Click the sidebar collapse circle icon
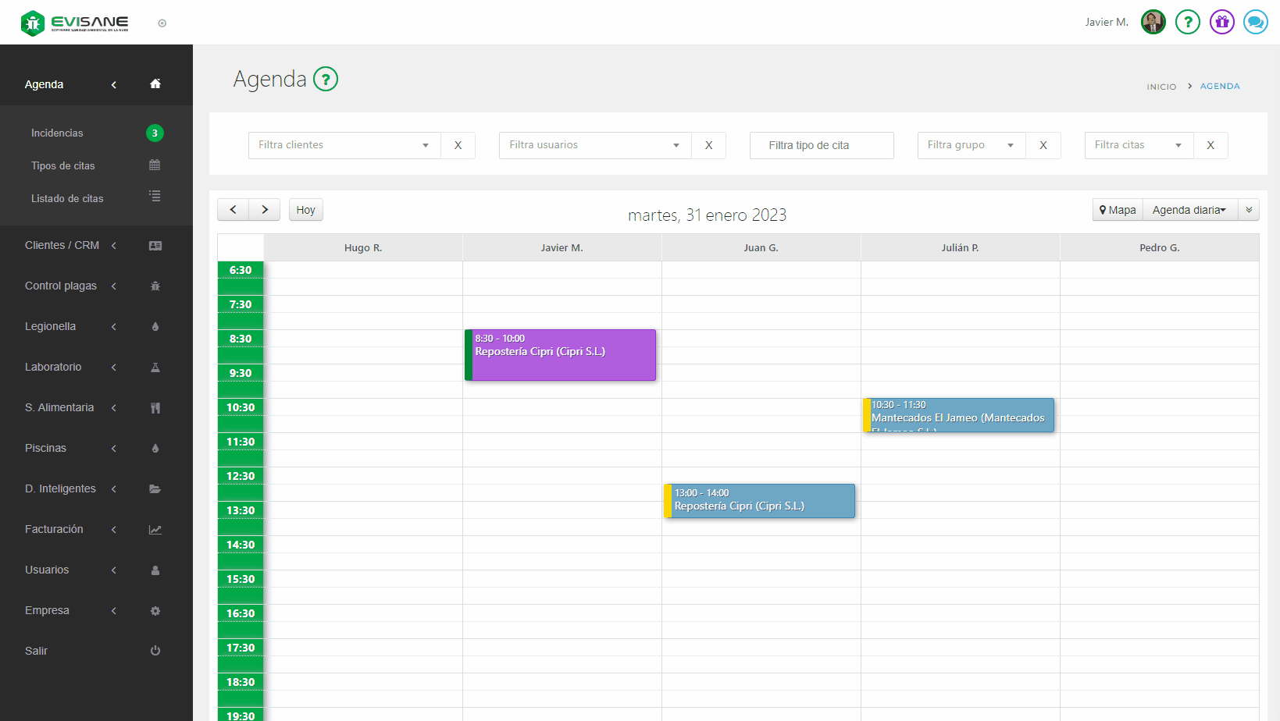This screenshot has width=1280, height=721. click(x=162, y=23)
